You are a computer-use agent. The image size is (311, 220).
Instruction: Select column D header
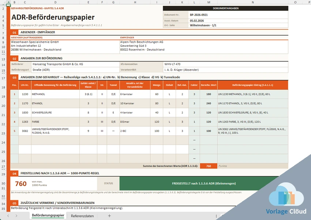[55, 2]
